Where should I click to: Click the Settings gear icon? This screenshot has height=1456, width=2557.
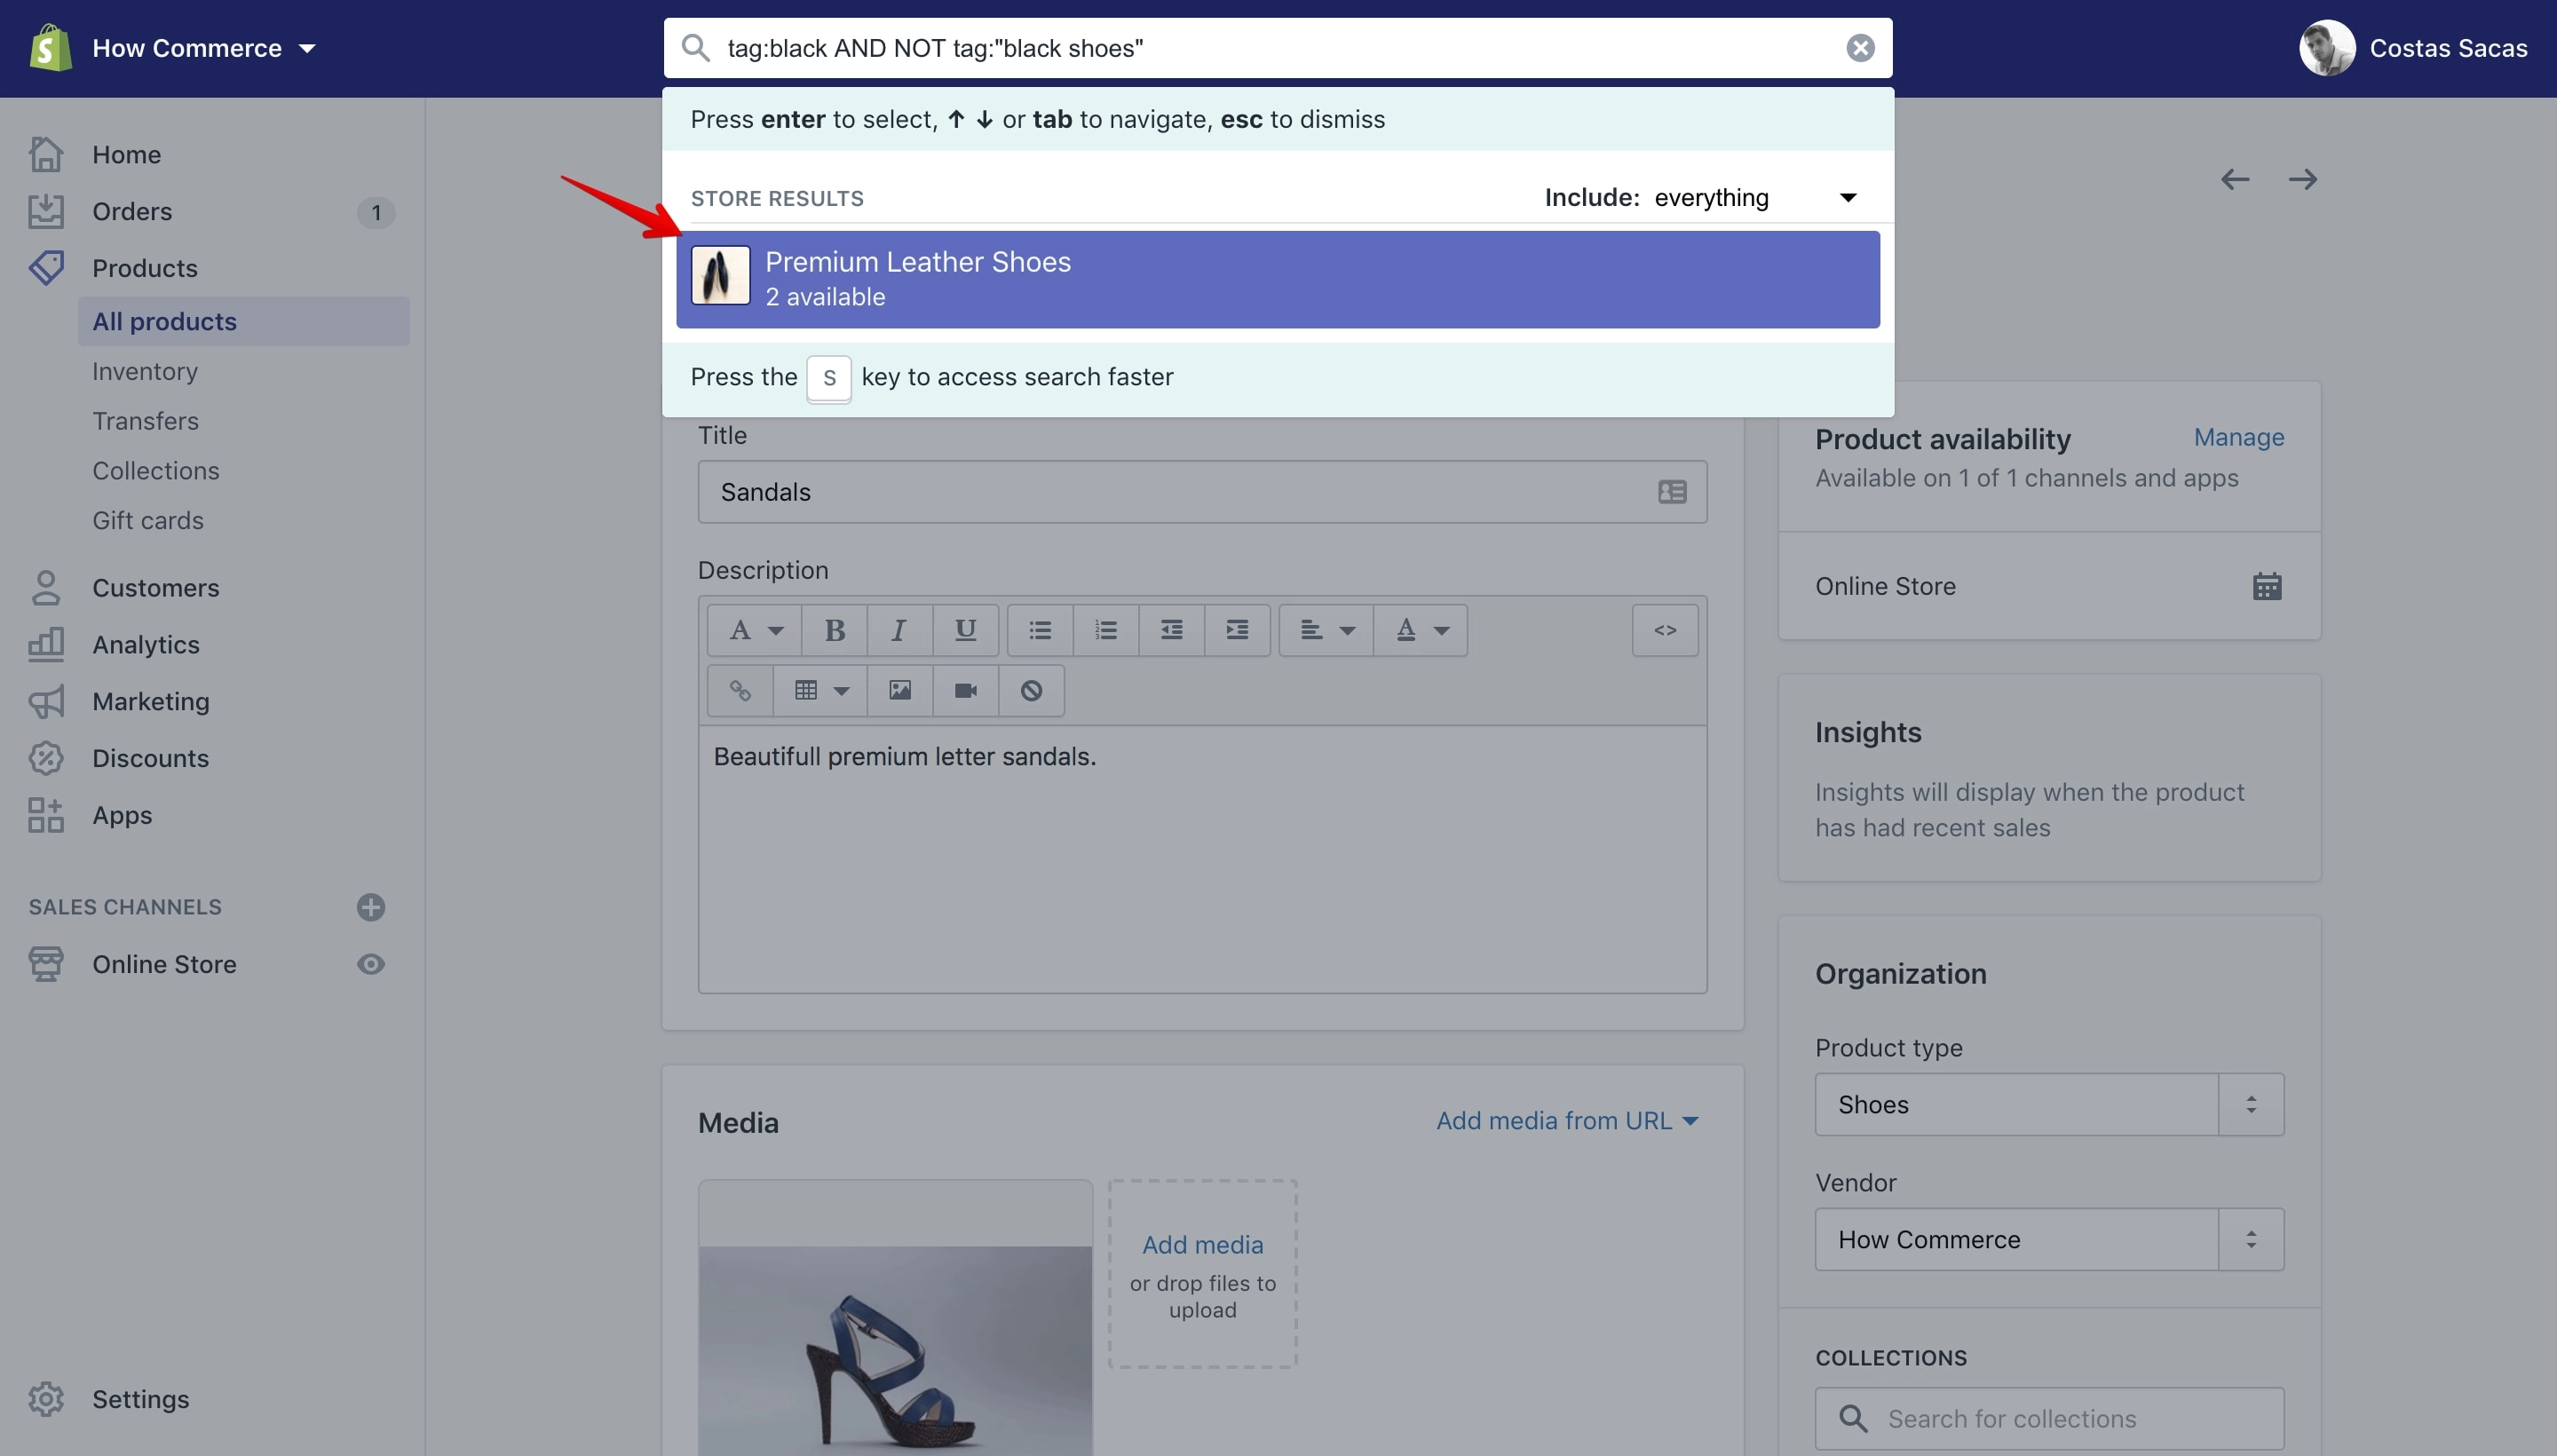point(46,1400)
